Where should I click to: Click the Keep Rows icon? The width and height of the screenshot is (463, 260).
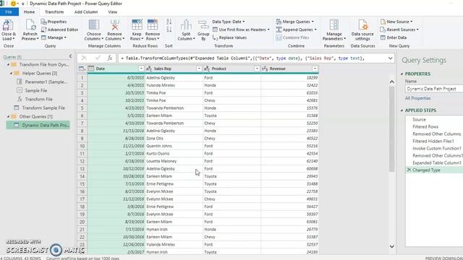tap(137, 25)
